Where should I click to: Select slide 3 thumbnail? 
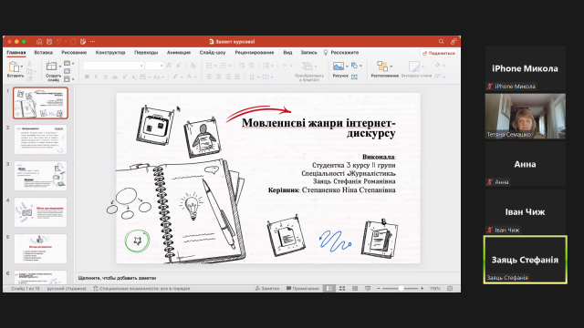click(40, 176)
